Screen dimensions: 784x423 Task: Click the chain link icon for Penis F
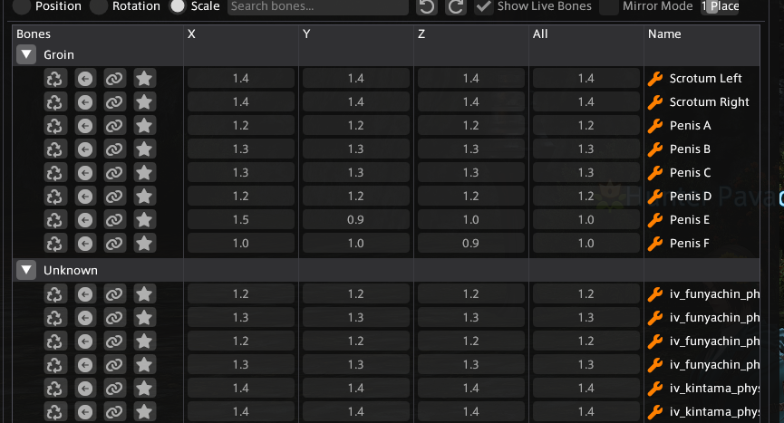[114, 244]
